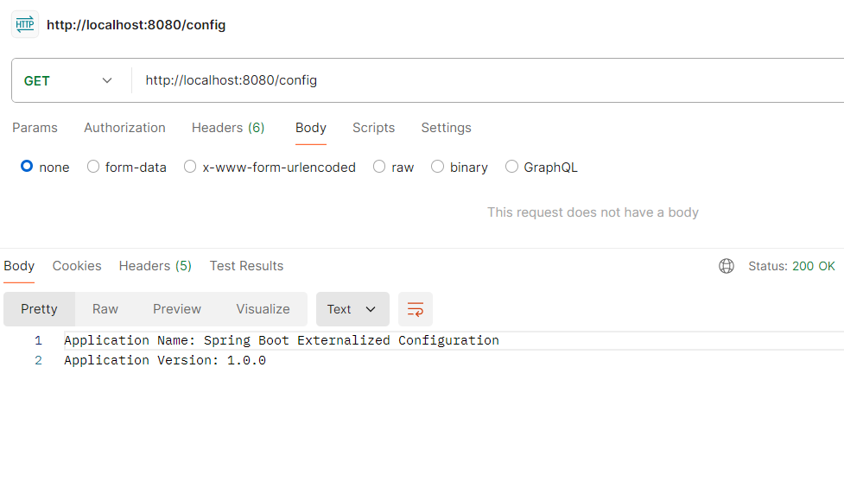Select the raw body radio option
The height and width of the screenshot is (481, 844).
(x=379, y=167)
